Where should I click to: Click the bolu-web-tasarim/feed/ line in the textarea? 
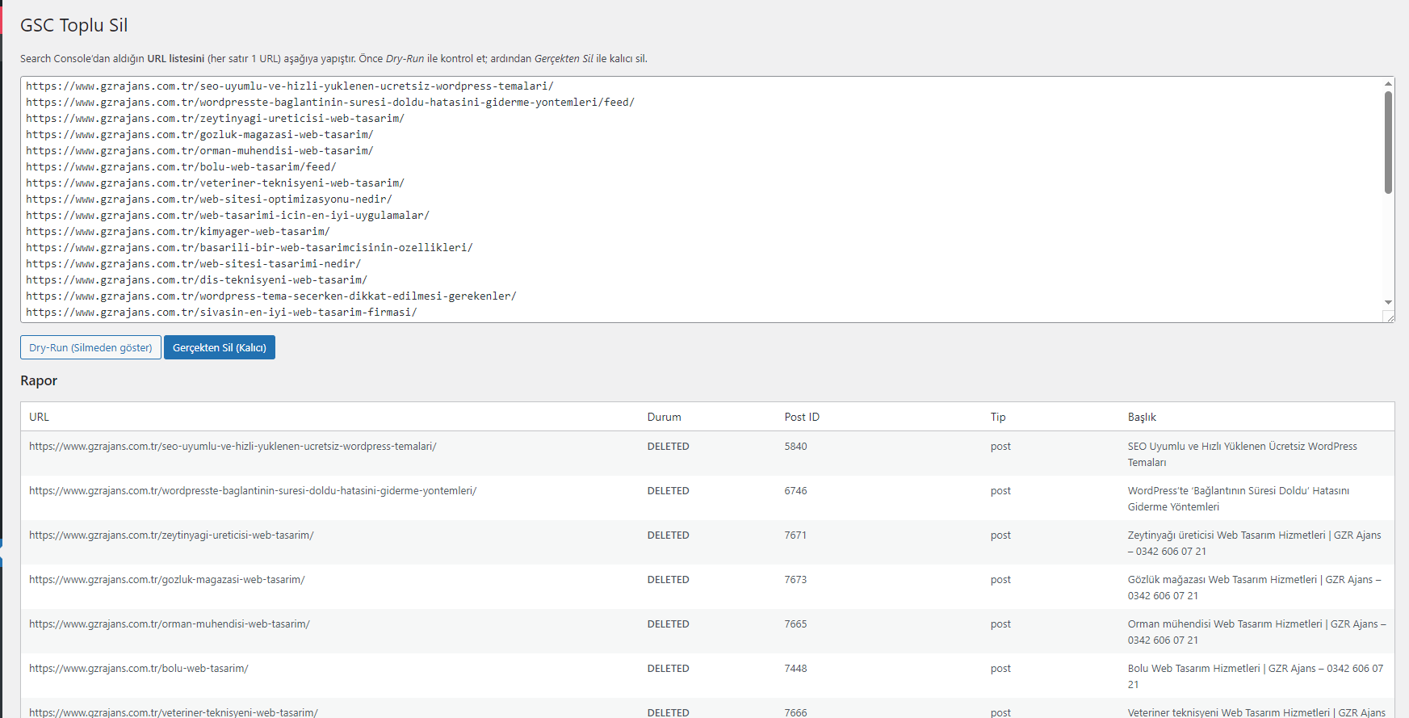click(181, 167)
